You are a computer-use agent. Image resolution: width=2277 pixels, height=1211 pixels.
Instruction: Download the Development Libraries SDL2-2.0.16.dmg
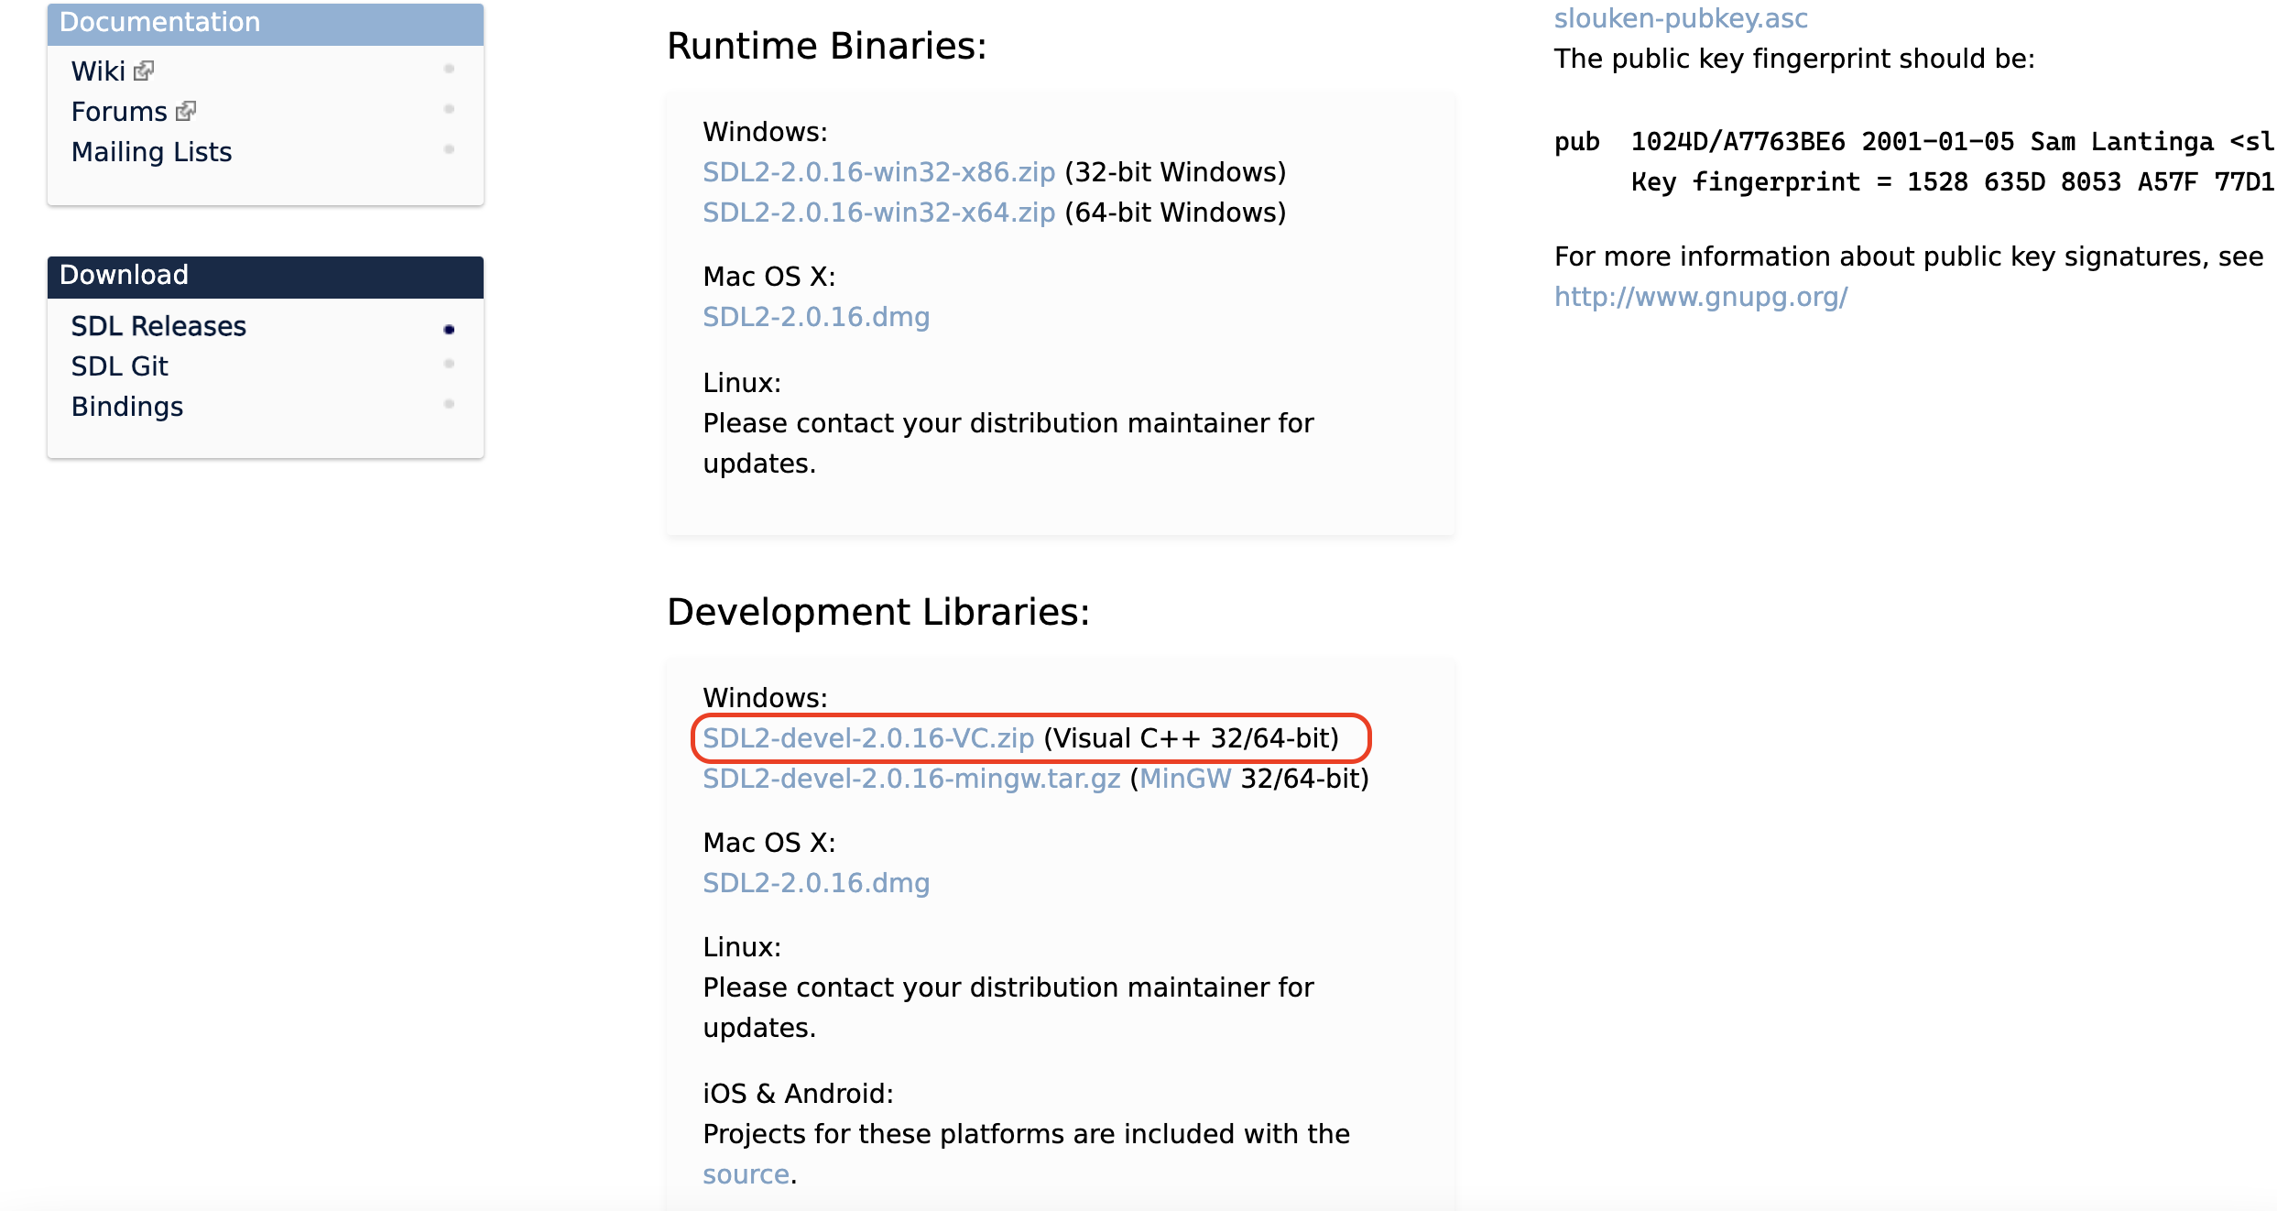click(x=816, y=883)
